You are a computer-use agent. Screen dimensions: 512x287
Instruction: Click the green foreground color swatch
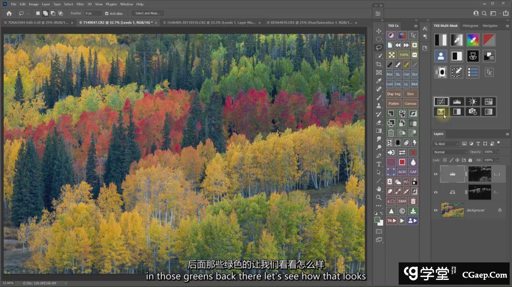377,219
